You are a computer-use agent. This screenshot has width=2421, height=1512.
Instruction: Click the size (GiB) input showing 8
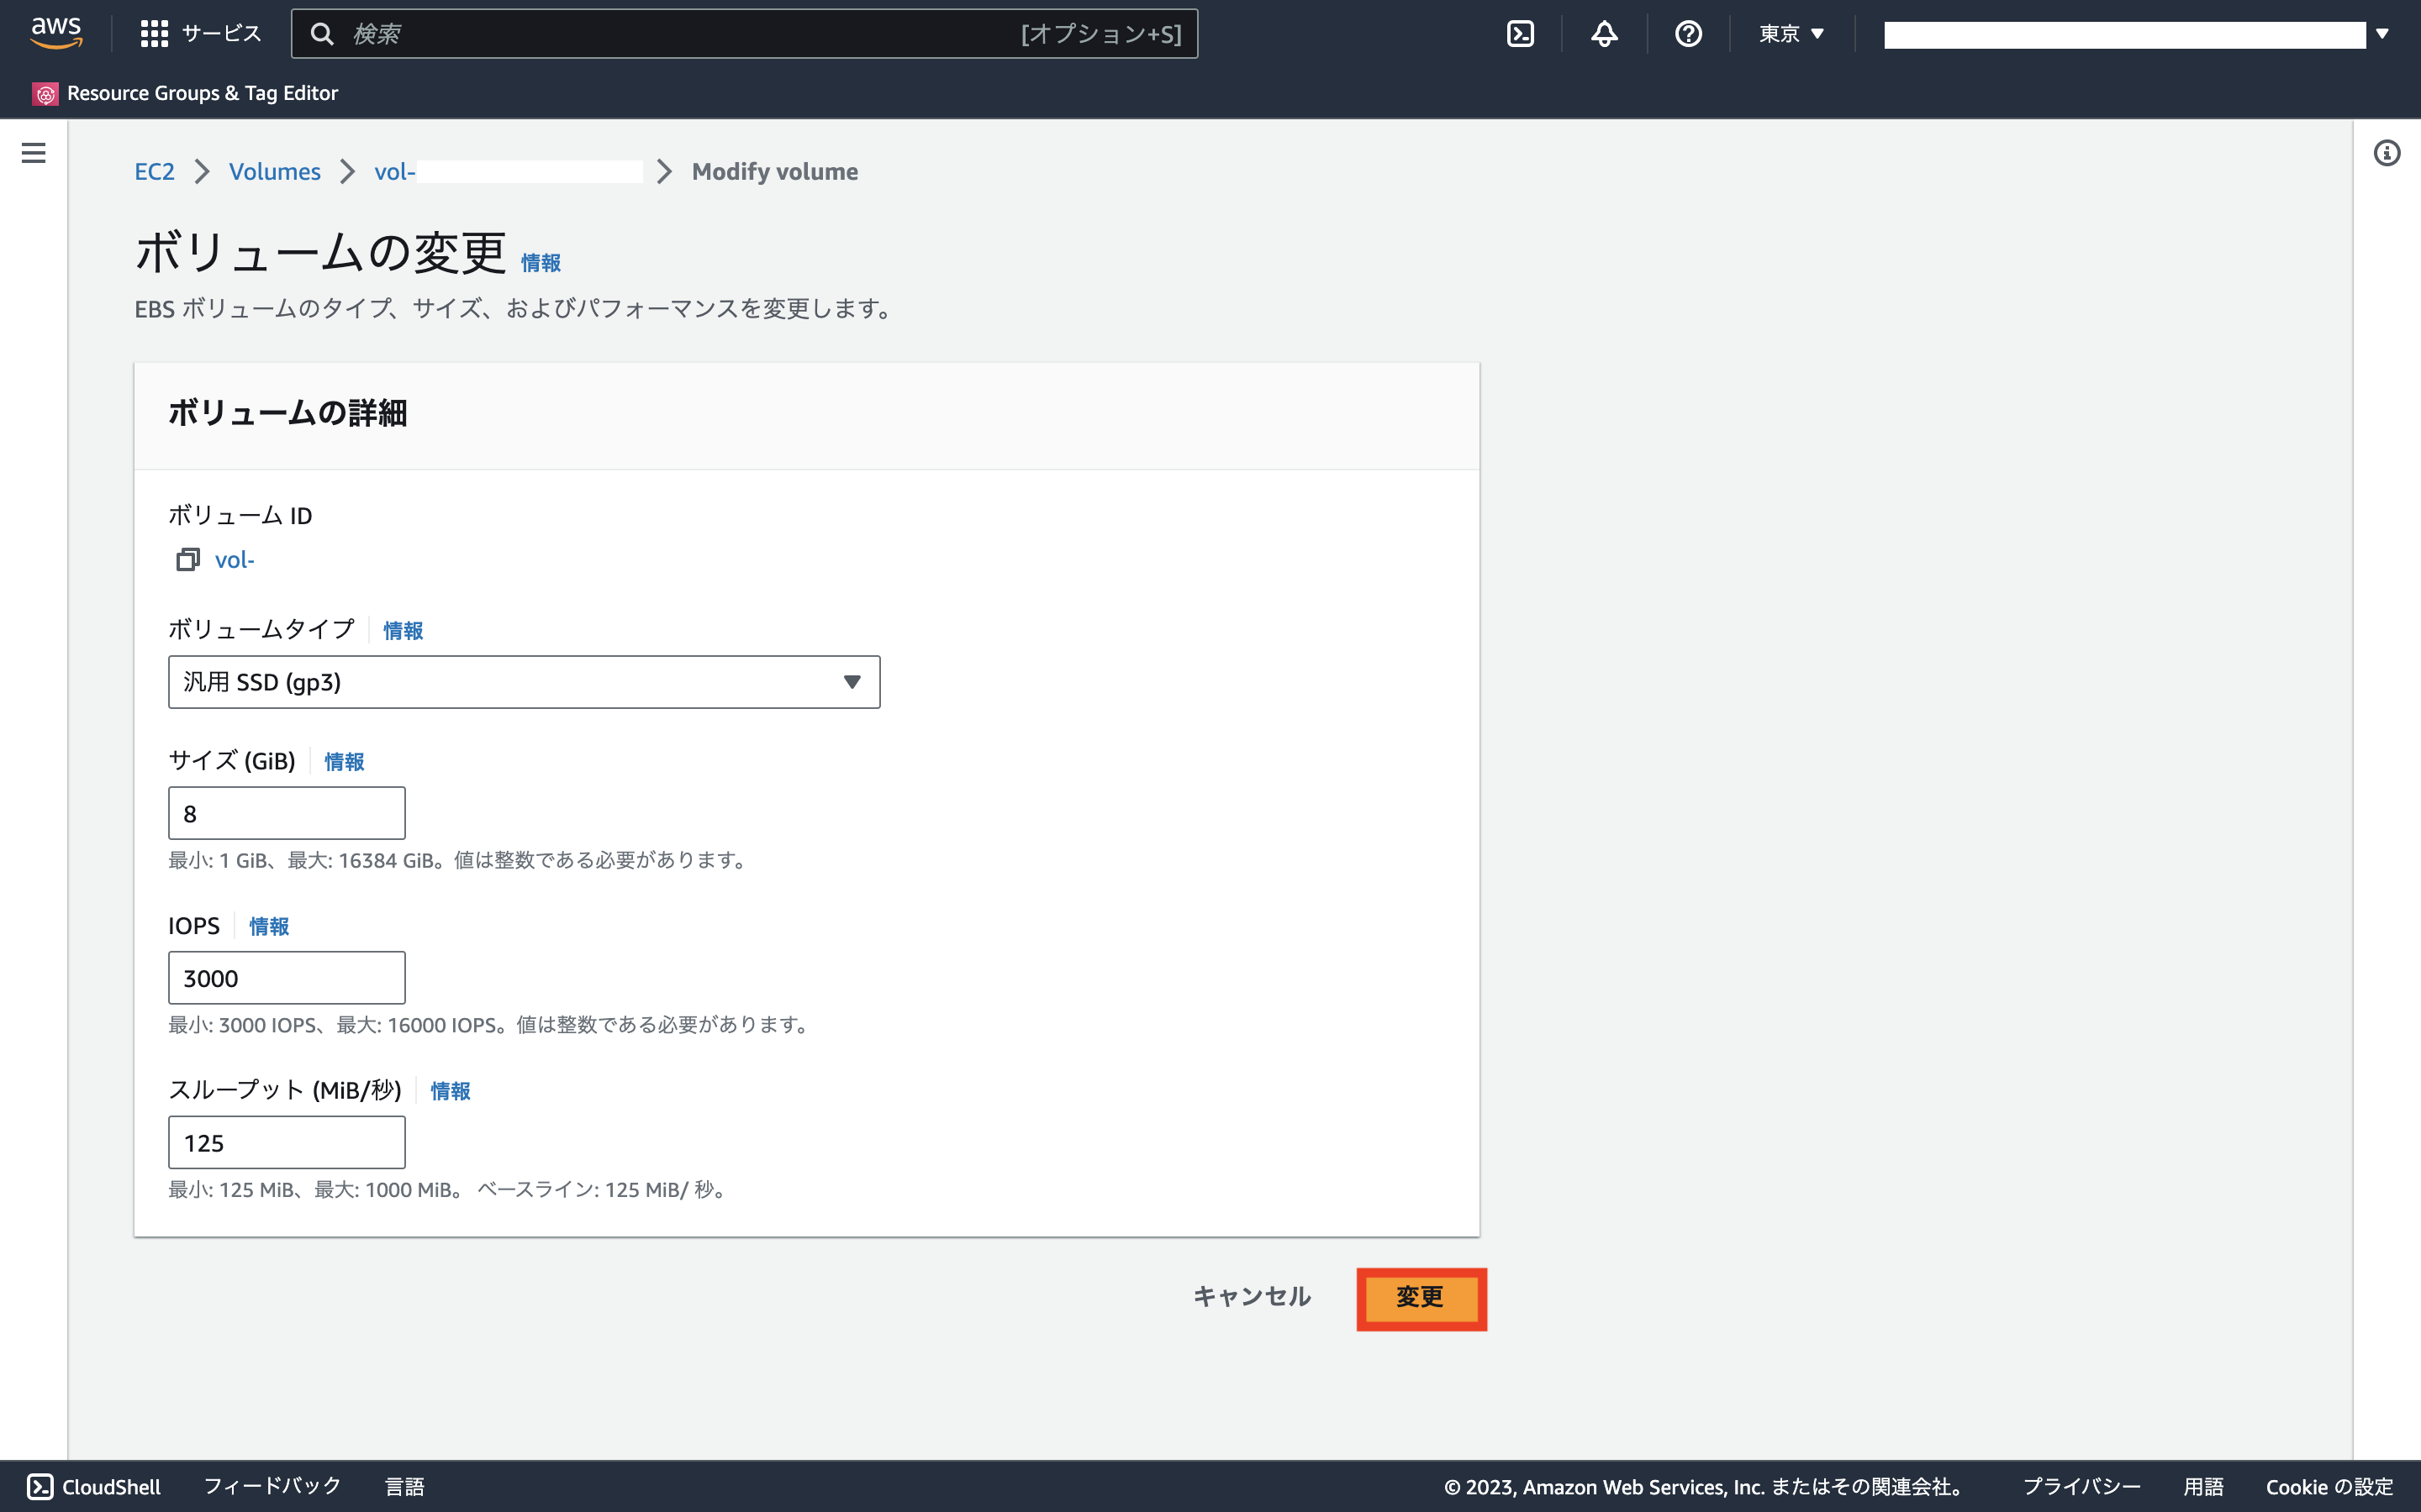pos(286,813)
